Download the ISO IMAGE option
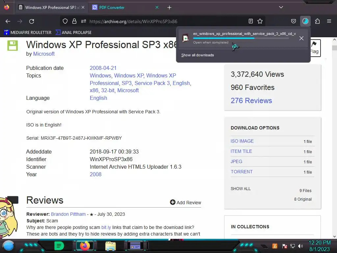 pos(242,141)
